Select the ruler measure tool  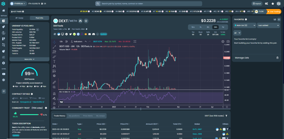coord(54,82)
